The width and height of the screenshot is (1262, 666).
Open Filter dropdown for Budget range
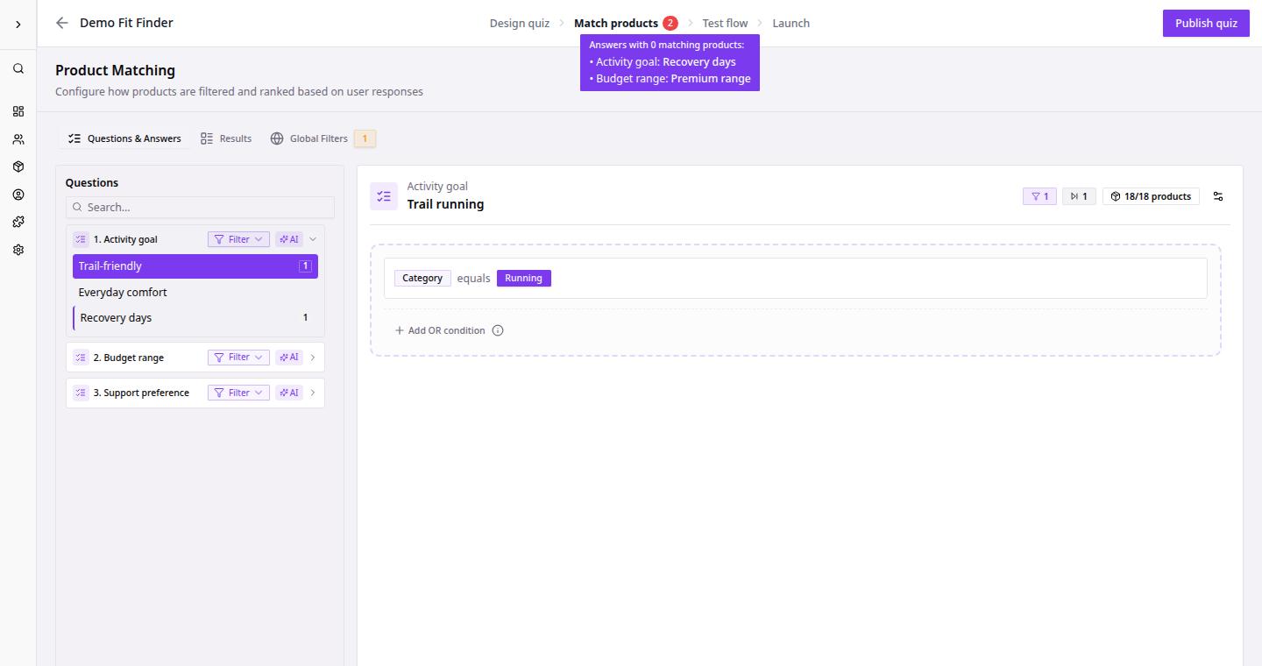click(x=238, y=357)
